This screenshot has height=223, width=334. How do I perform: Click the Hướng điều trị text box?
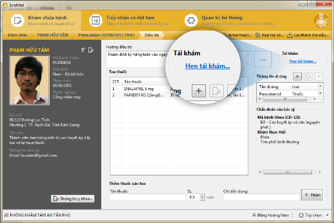[137, 59]
